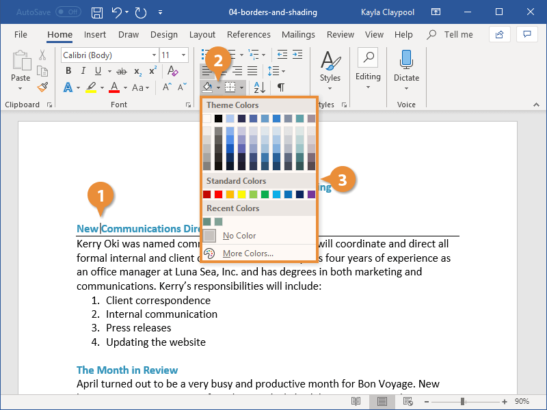Select No Color shading

[238, 237]
